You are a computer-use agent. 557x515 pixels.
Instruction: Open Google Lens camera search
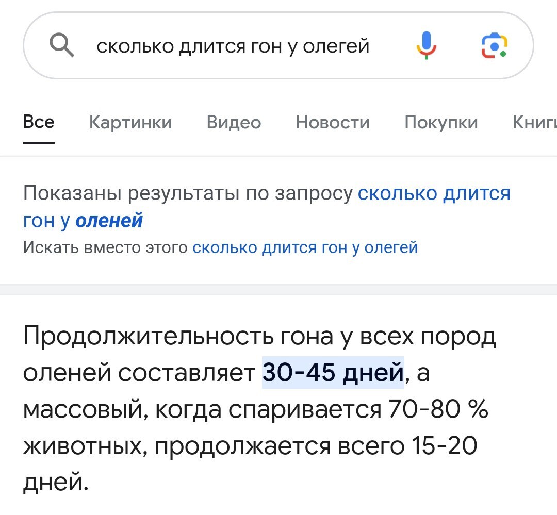pyautogui.click(x=494, y=46)
